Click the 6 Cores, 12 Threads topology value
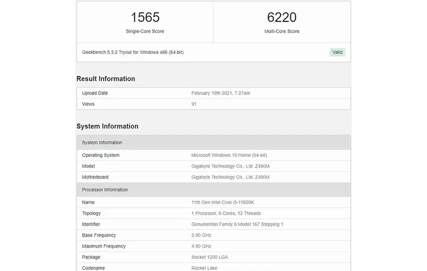 tap(226, 213)
